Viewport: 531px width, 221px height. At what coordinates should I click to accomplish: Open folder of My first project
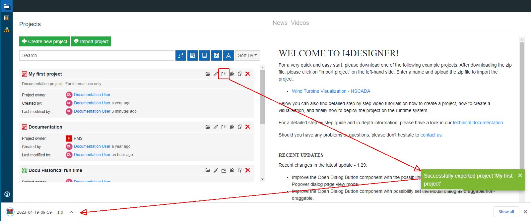208,74
